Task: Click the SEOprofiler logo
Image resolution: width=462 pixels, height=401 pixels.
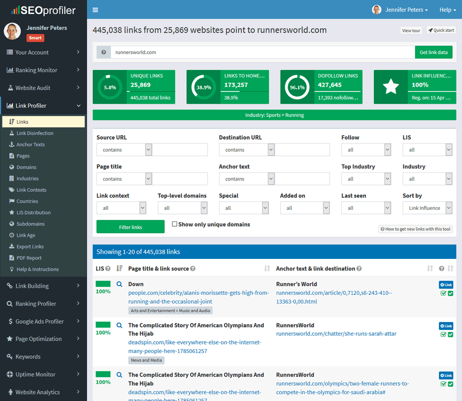Action: pos(43,11)
